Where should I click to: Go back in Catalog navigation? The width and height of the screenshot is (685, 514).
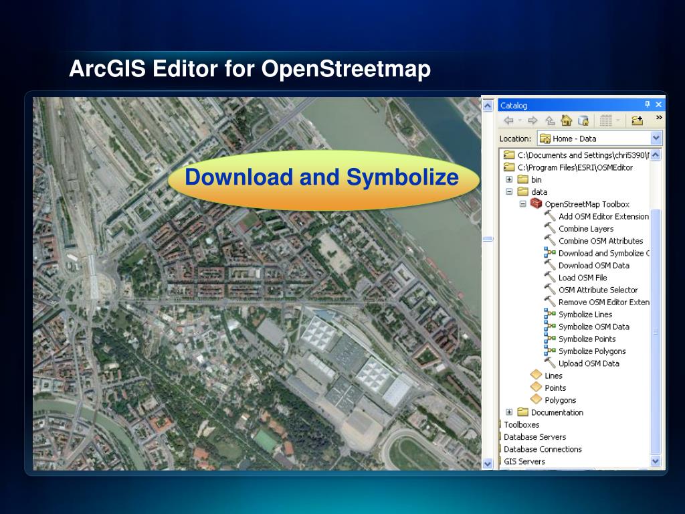pos(508,120)
